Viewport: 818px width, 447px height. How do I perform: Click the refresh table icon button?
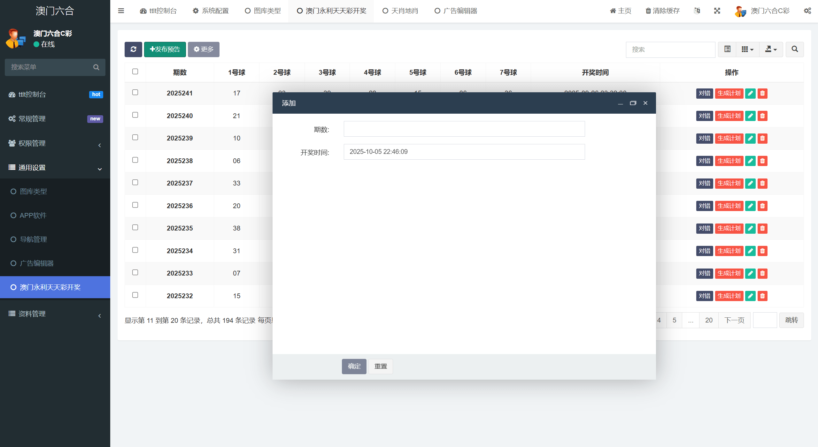click(133, 49)
